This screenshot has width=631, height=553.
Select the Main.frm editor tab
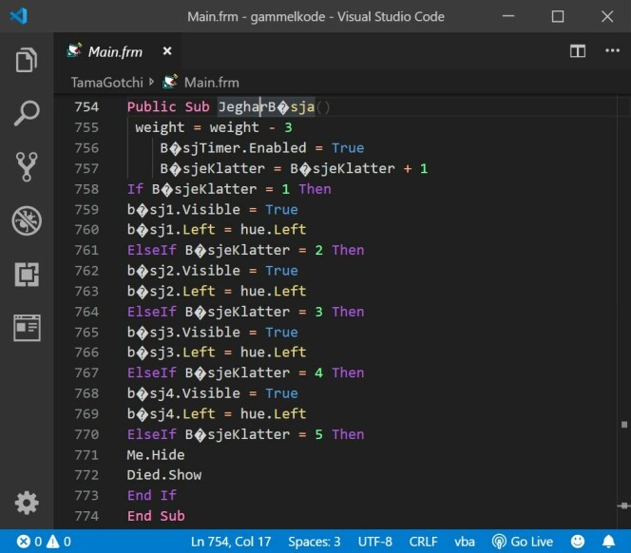click(x=117, y=51)
